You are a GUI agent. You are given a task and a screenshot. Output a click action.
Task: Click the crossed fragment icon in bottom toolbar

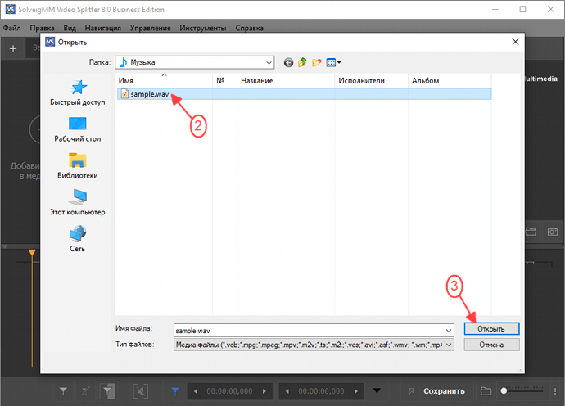[141, 391]
